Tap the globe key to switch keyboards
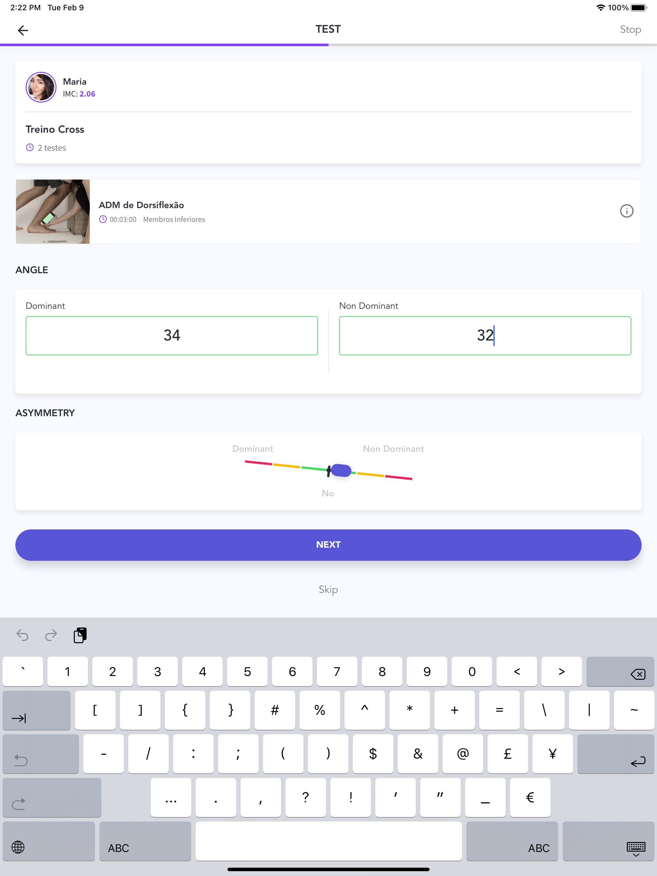Screen dimensions: 657x876 18,847
